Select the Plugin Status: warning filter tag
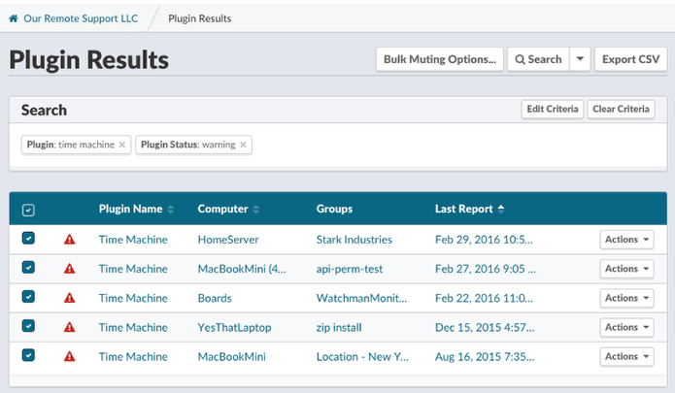The image size is (675, 393). pos(193,145)
